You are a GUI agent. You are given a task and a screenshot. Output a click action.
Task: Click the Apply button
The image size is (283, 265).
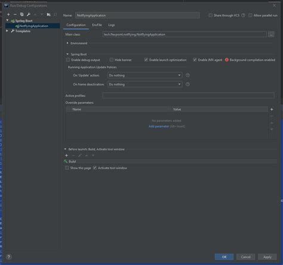point(267,257)
